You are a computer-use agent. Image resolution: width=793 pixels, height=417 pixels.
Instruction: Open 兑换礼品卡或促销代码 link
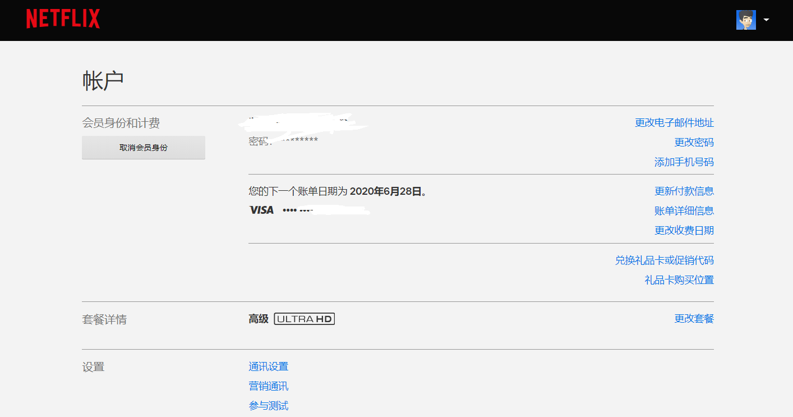click(665, 260)
